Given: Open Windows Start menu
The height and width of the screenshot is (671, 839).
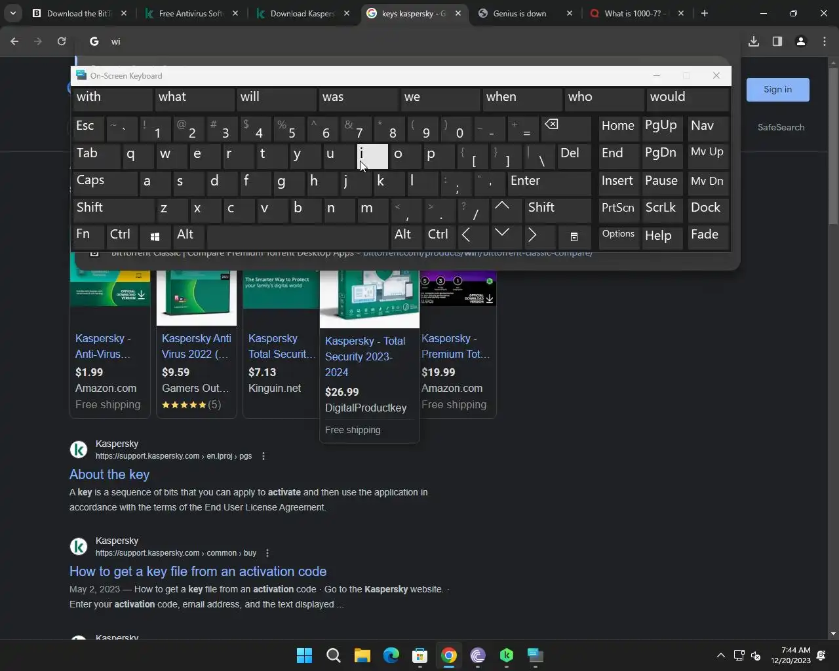Looking at the screenshot, I should (304, 655).
